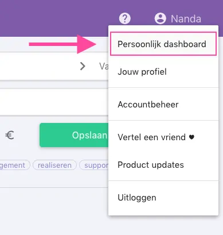Focus the wide empty input field
The height and width of the screenshot is (235, 223).
pyautogui.click(x=54, y=102)
